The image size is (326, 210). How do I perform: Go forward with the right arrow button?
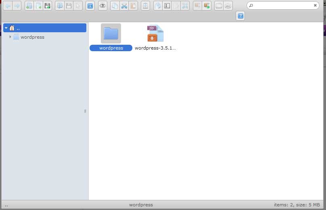pos(17,6)
